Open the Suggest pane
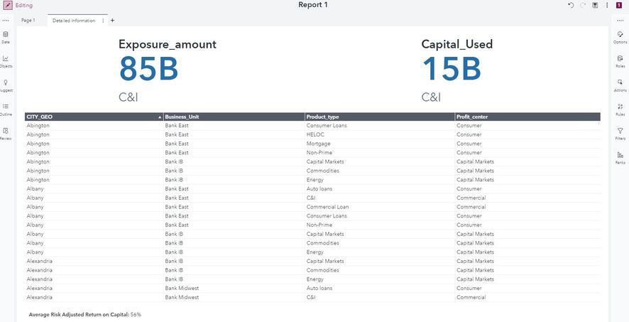Viewport: 629px width, 322px height. point(6,85)
